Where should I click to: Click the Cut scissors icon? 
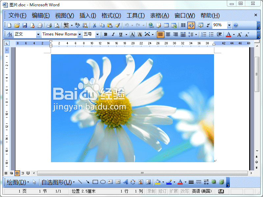[94, 26]
